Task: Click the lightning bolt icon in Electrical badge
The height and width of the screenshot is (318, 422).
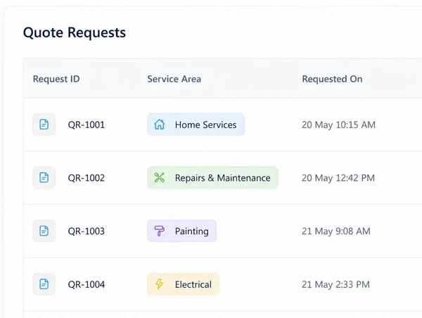Action: coord(160,284)
